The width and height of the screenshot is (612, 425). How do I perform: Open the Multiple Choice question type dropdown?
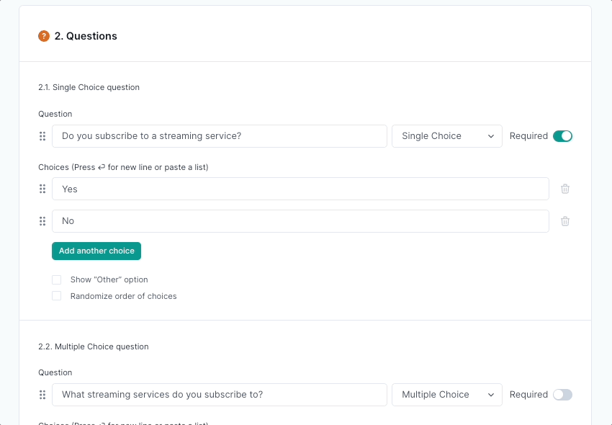tap(446, 395)
